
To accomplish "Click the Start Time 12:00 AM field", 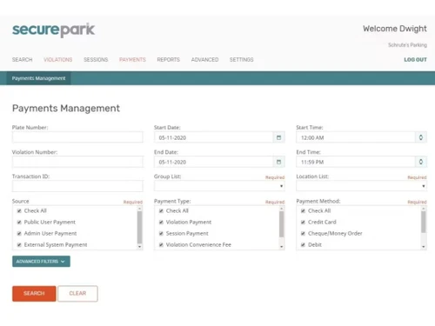I will coord(356,137).
